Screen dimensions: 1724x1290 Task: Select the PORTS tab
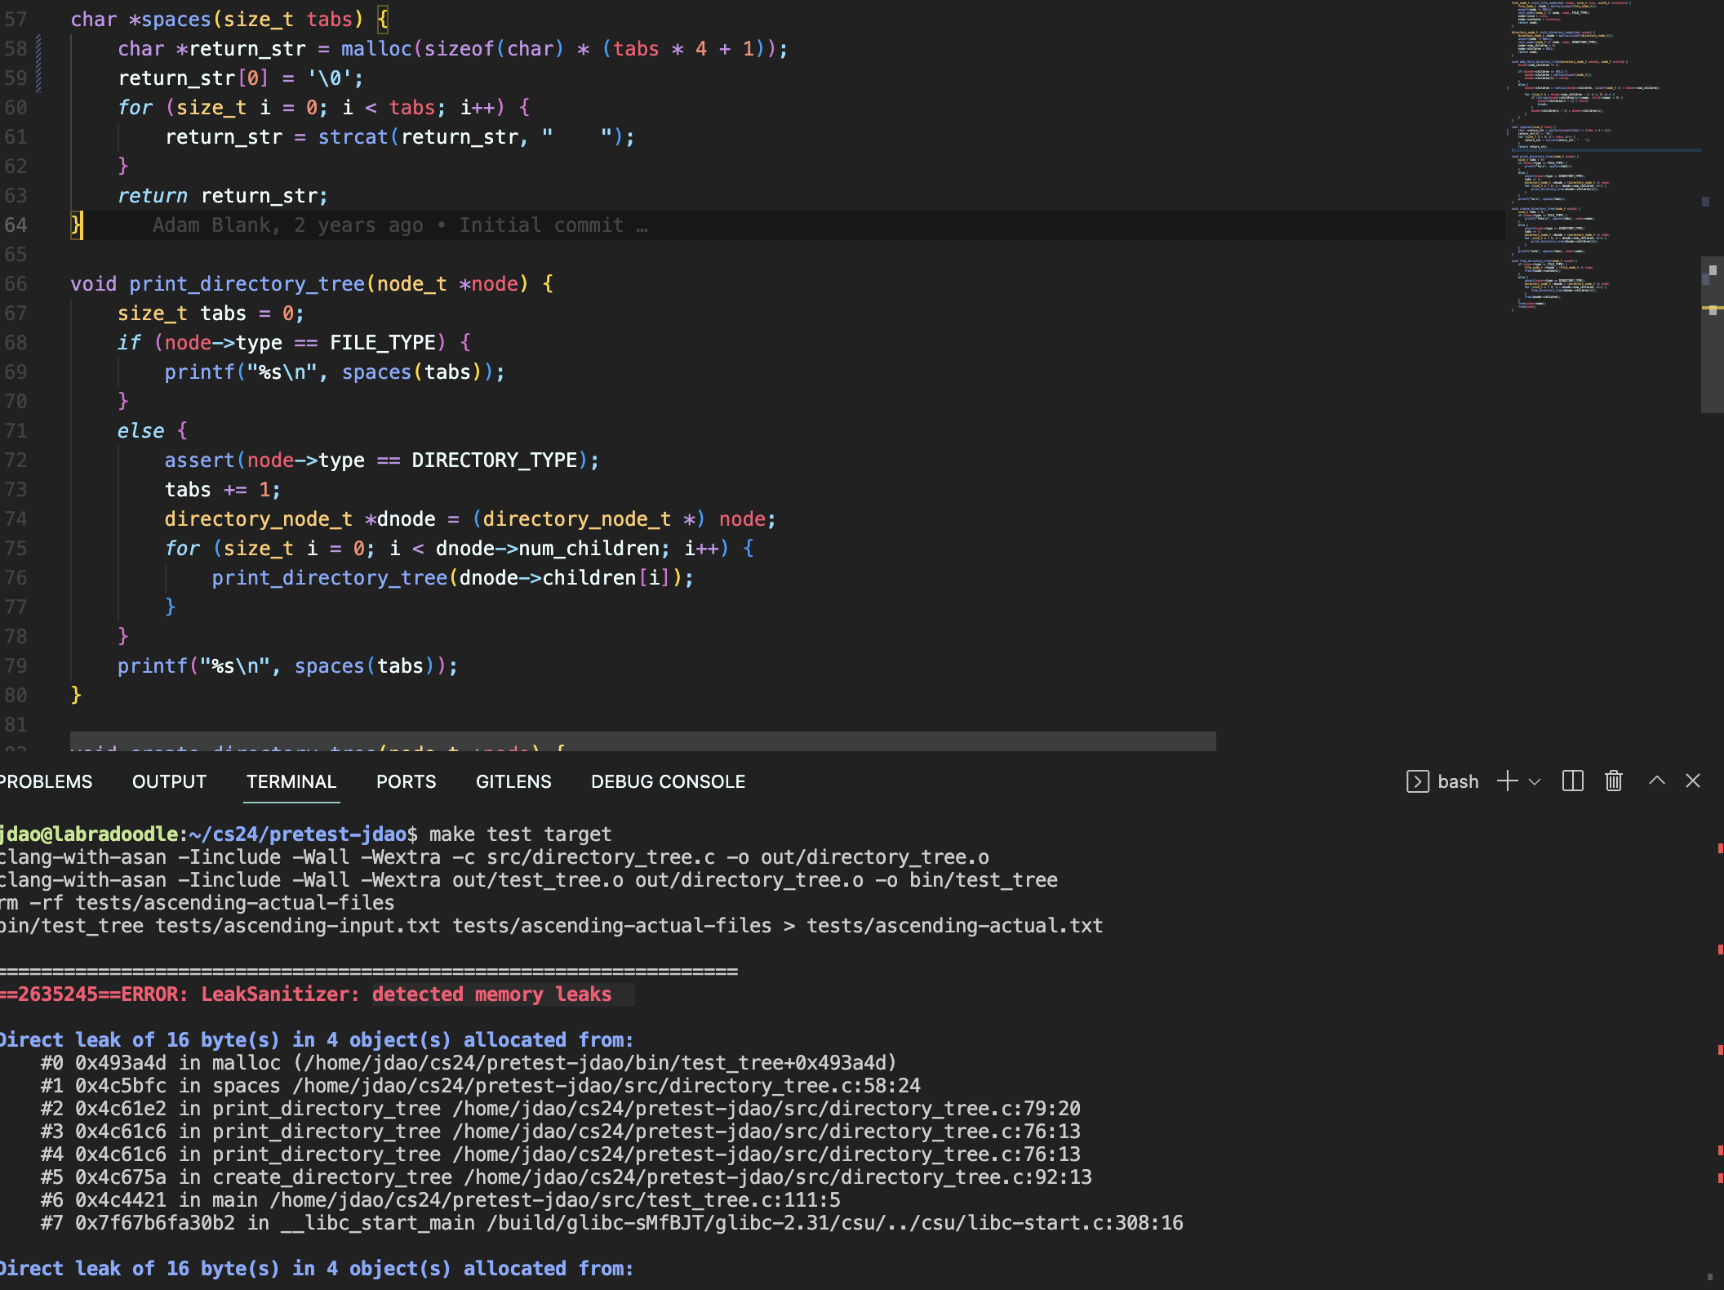tap(406, 781)
